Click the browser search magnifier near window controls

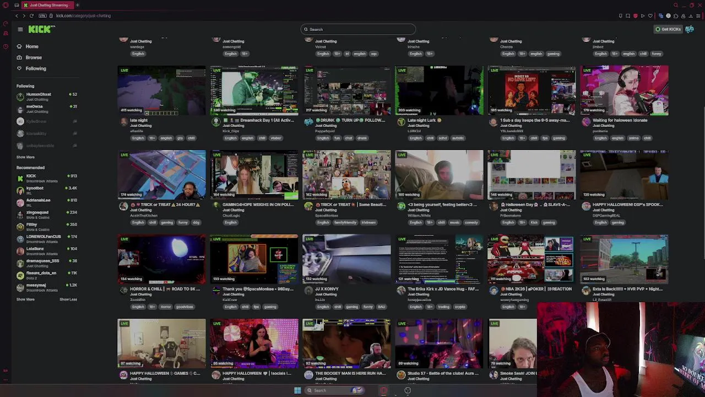676,5
